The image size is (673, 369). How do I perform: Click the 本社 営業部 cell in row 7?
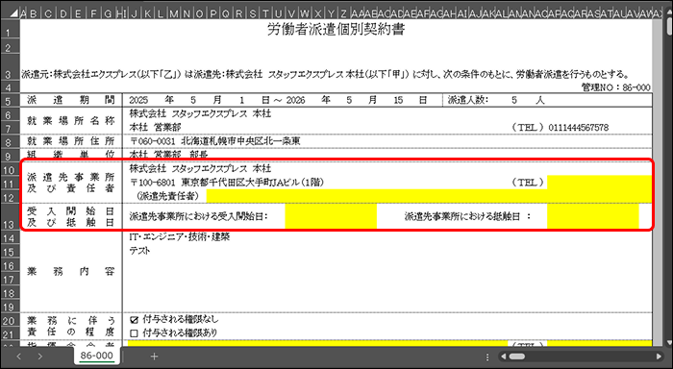tap(156, 128)
